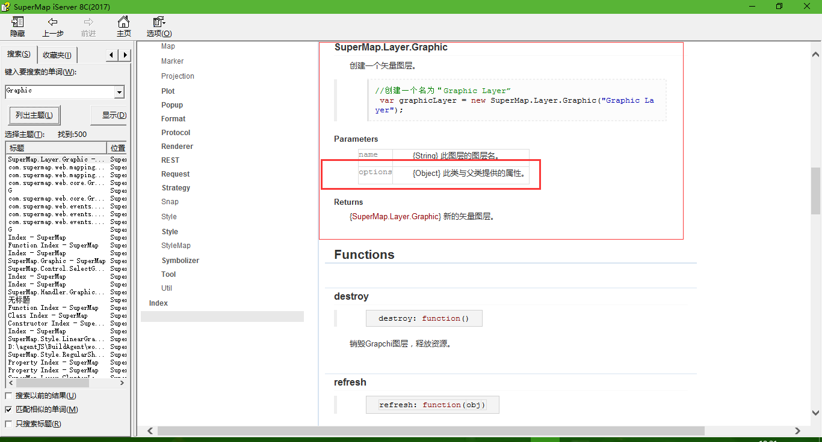Open the search word dropdown arrow
The height and width of the screenshot is (442, 822).
tap(119, 92)
